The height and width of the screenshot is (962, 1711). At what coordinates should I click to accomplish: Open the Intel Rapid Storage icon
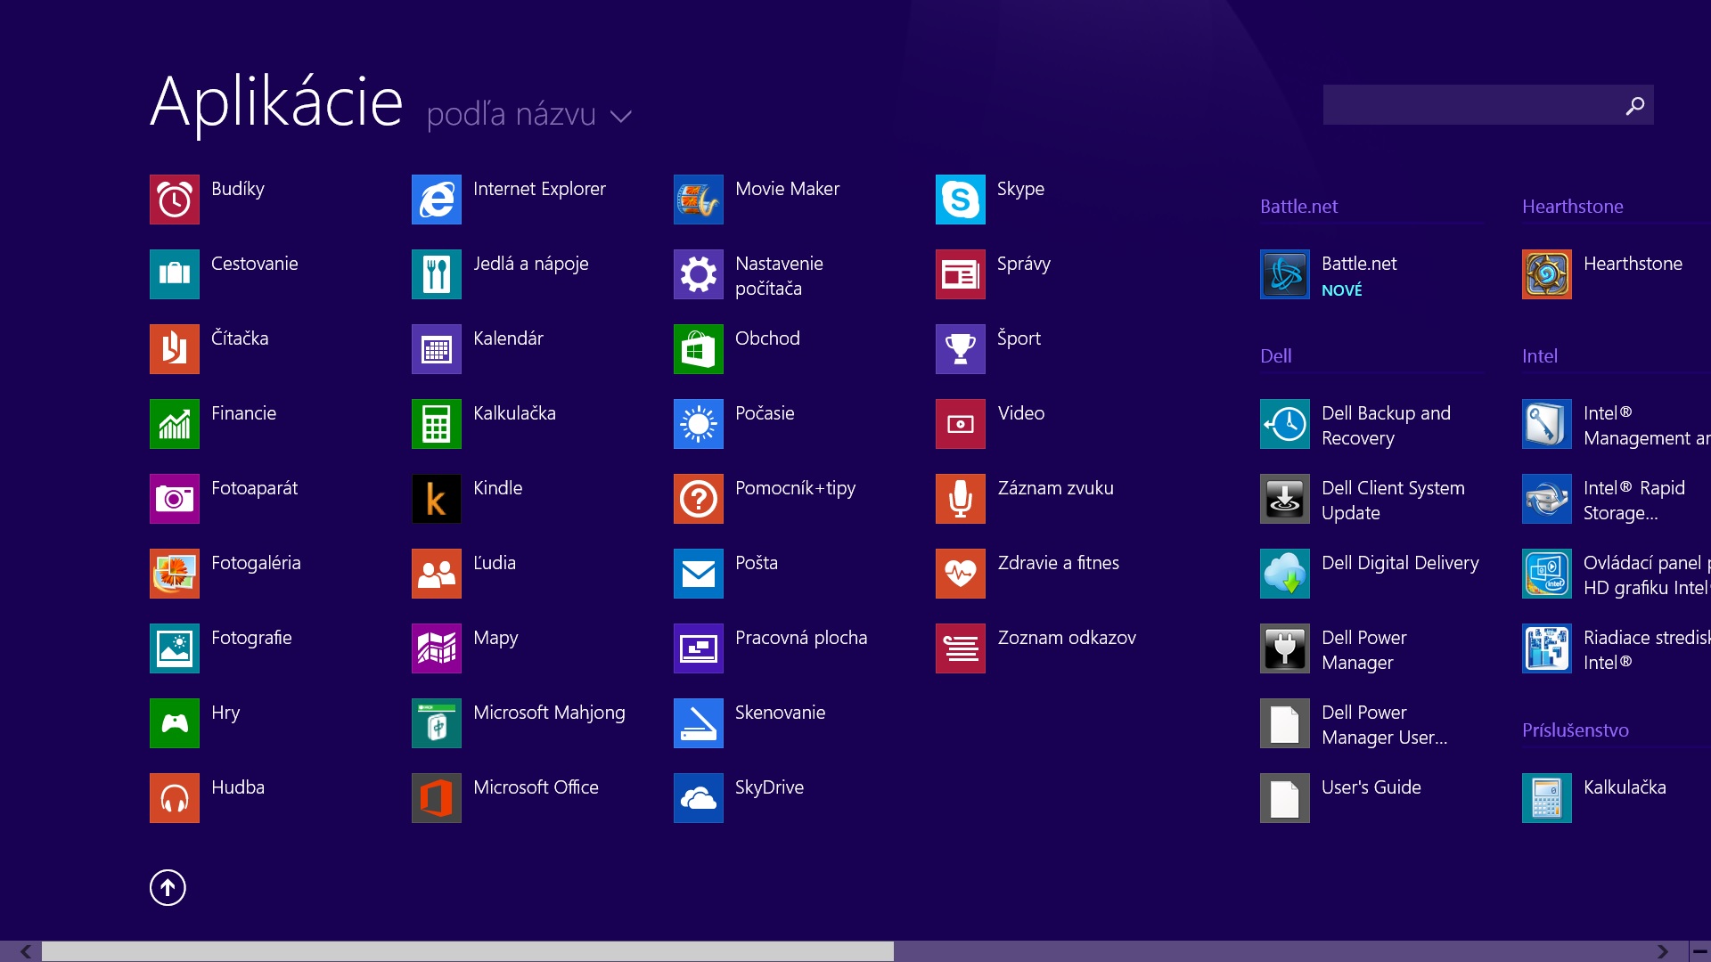1547,499
